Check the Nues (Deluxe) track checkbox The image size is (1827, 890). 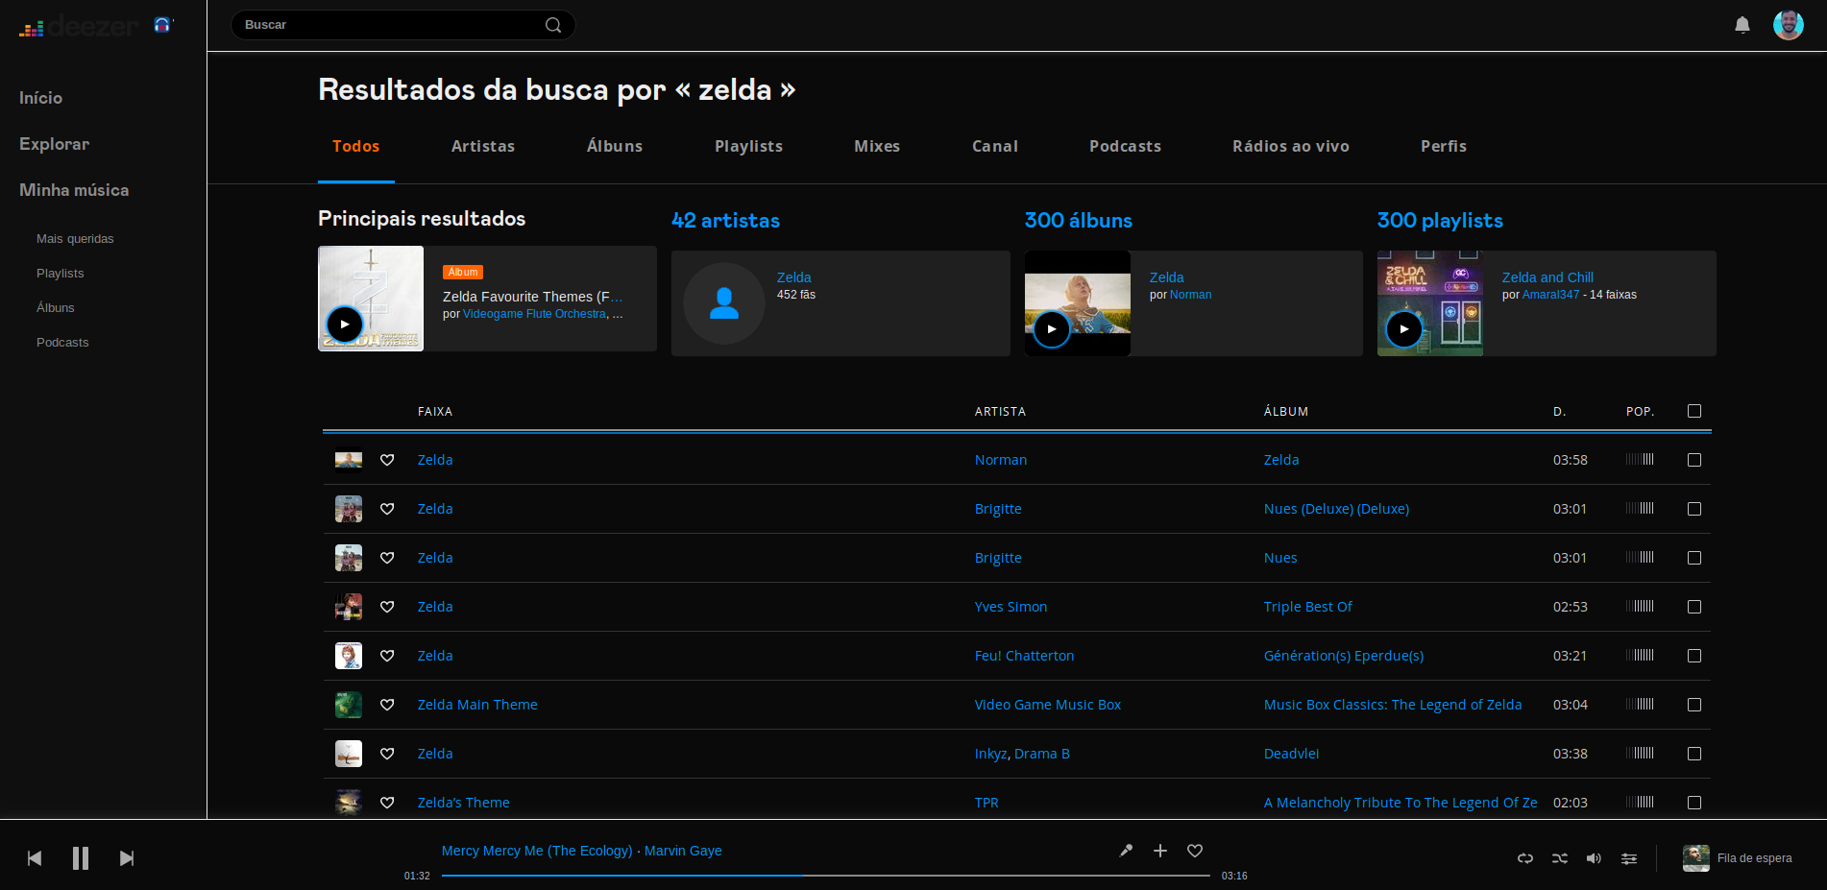[x=1694, y=509]
